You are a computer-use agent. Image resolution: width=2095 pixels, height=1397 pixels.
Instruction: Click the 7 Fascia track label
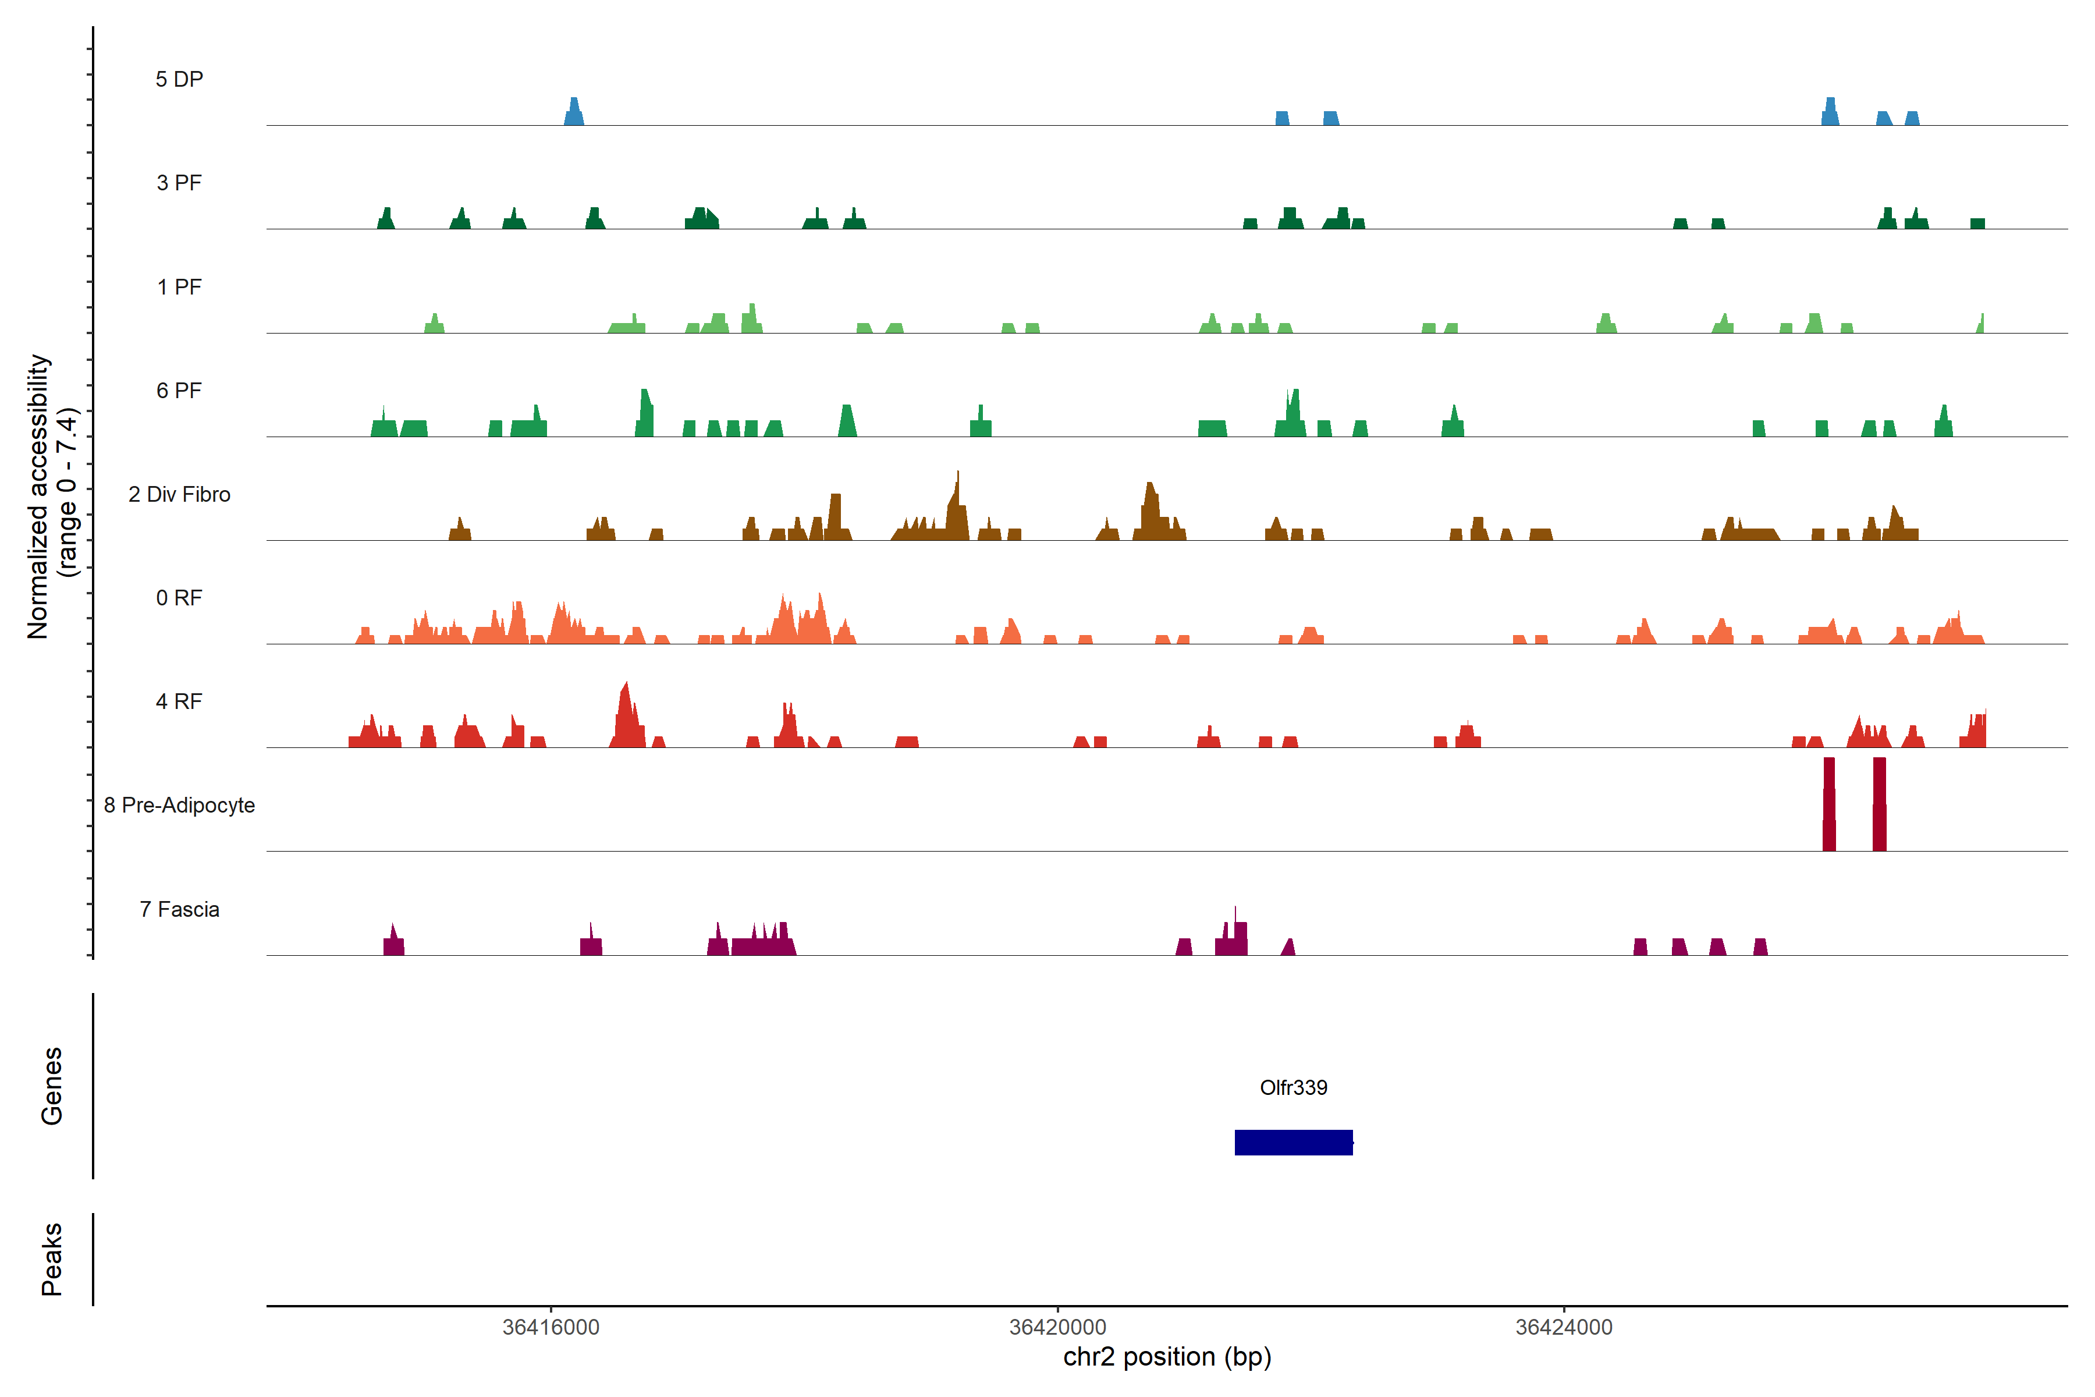pyautogui.click(x=179, y=909)
